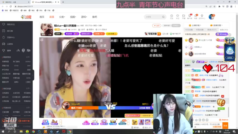Click the PK score progress bar

coord(110,108)
